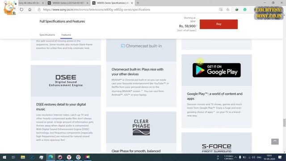Screen dimensions: 286x161
Task: Select 'Chromecast built-in: Plays nice' heading
Action: 137,72
